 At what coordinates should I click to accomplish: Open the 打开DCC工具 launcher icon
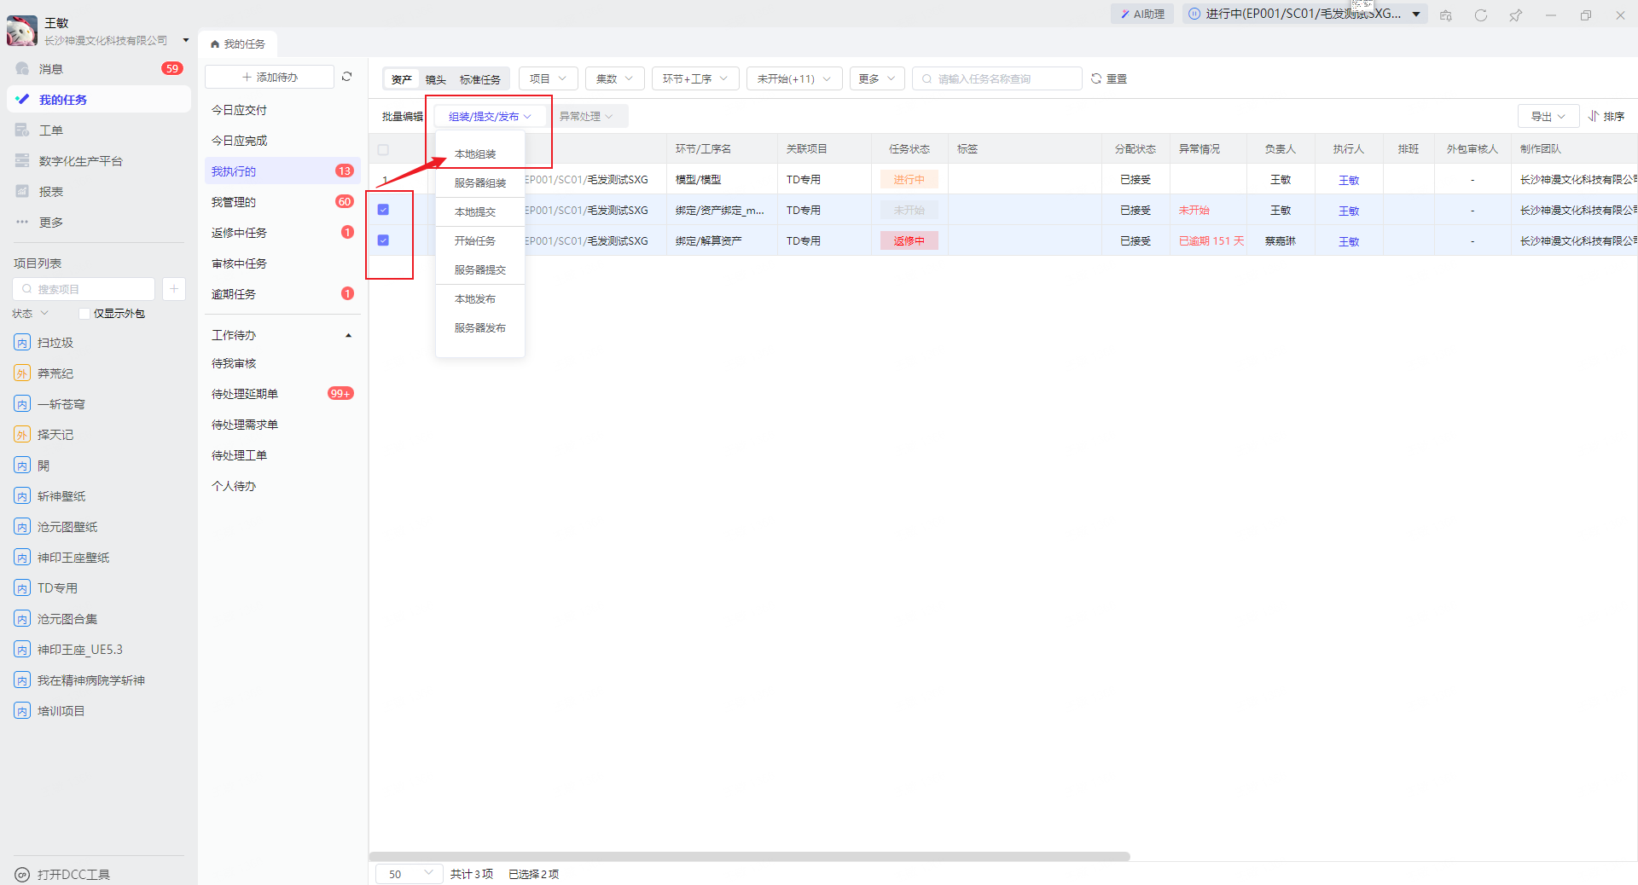(x=23, y=875)
